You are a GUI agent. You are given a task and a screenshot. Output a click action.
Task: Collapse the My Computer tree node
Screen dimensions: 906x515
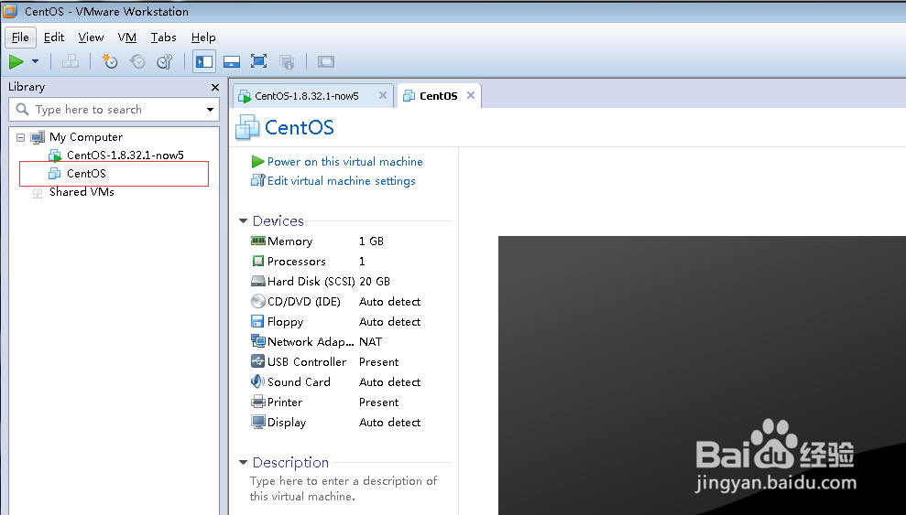click(21, 137)
